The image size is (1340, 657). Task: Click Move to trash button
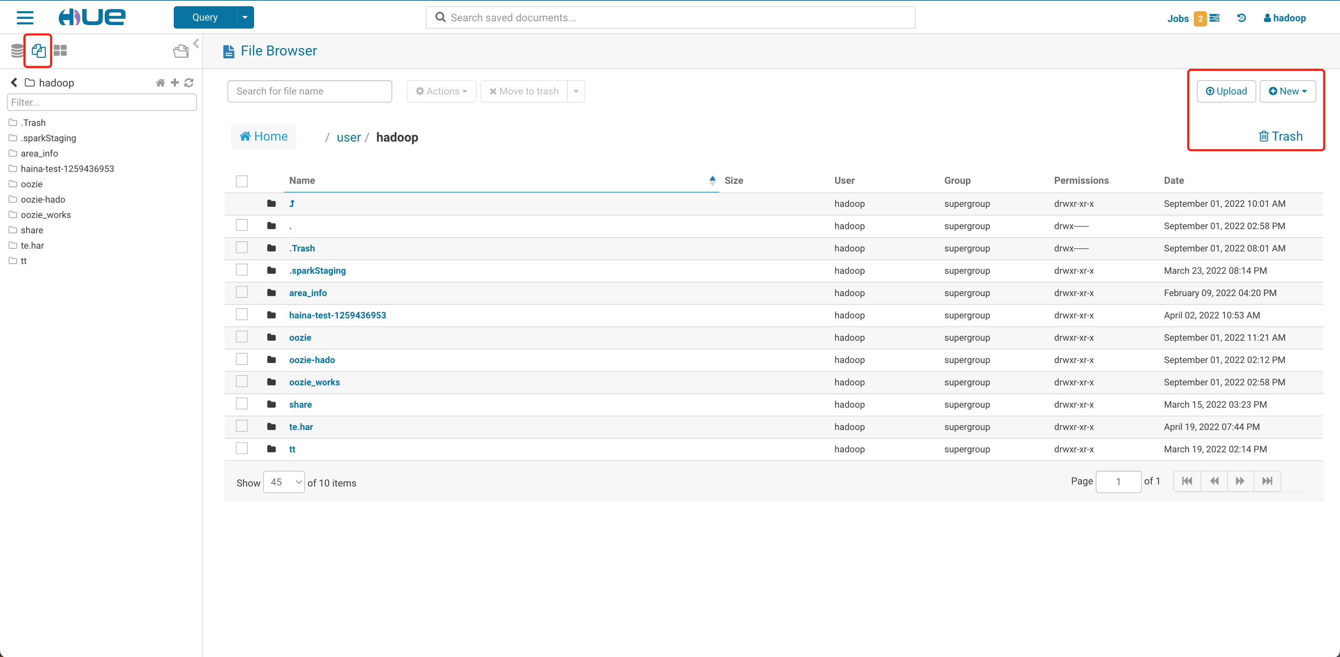click(x=524, y=91)
